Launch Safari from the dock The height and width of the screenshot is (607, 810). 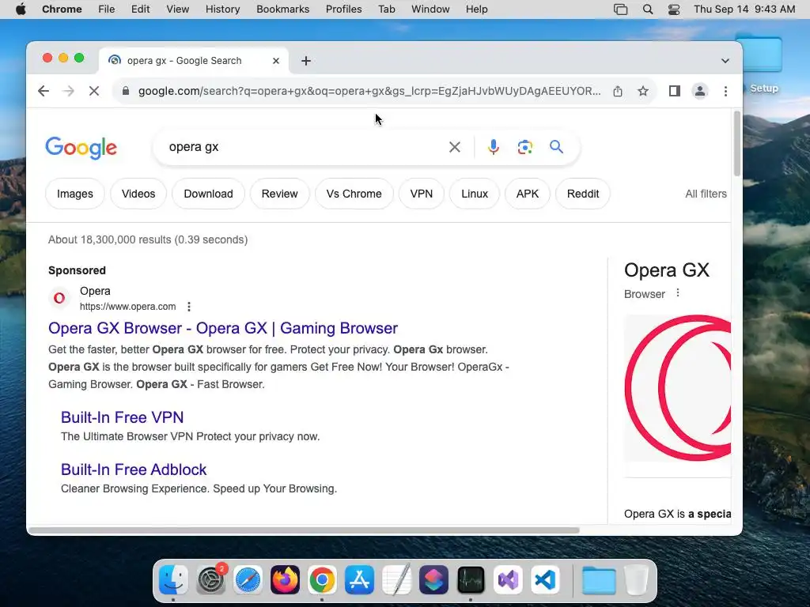click(248, 579)
